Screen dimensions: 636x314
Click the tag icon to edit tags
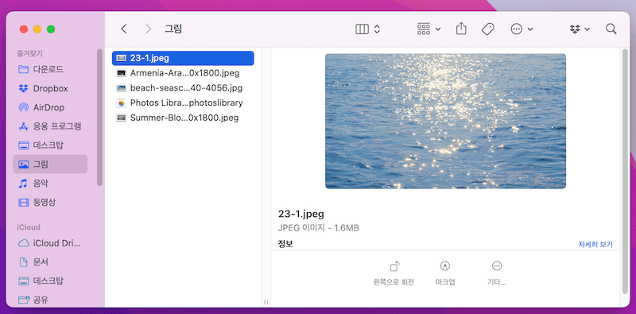[488, 29]
